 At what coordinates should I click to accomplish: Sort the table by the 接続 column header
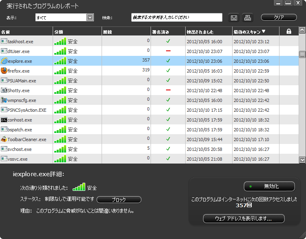pyautogui.click(x=126, y=32)
